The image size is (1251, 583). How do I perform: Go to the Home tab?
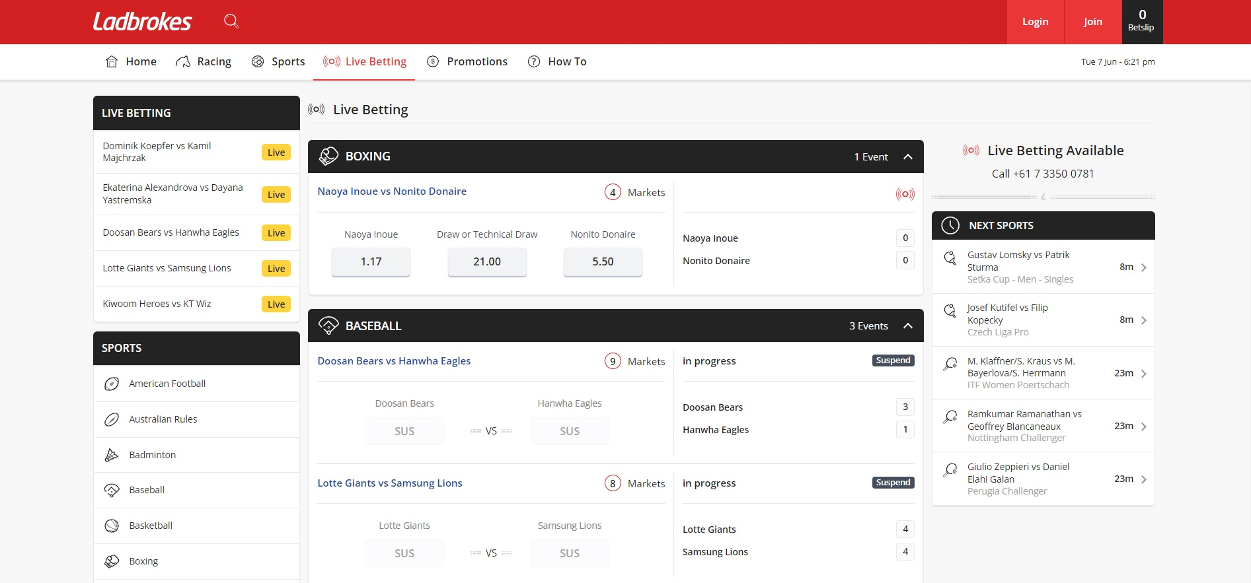pos(131,61)
